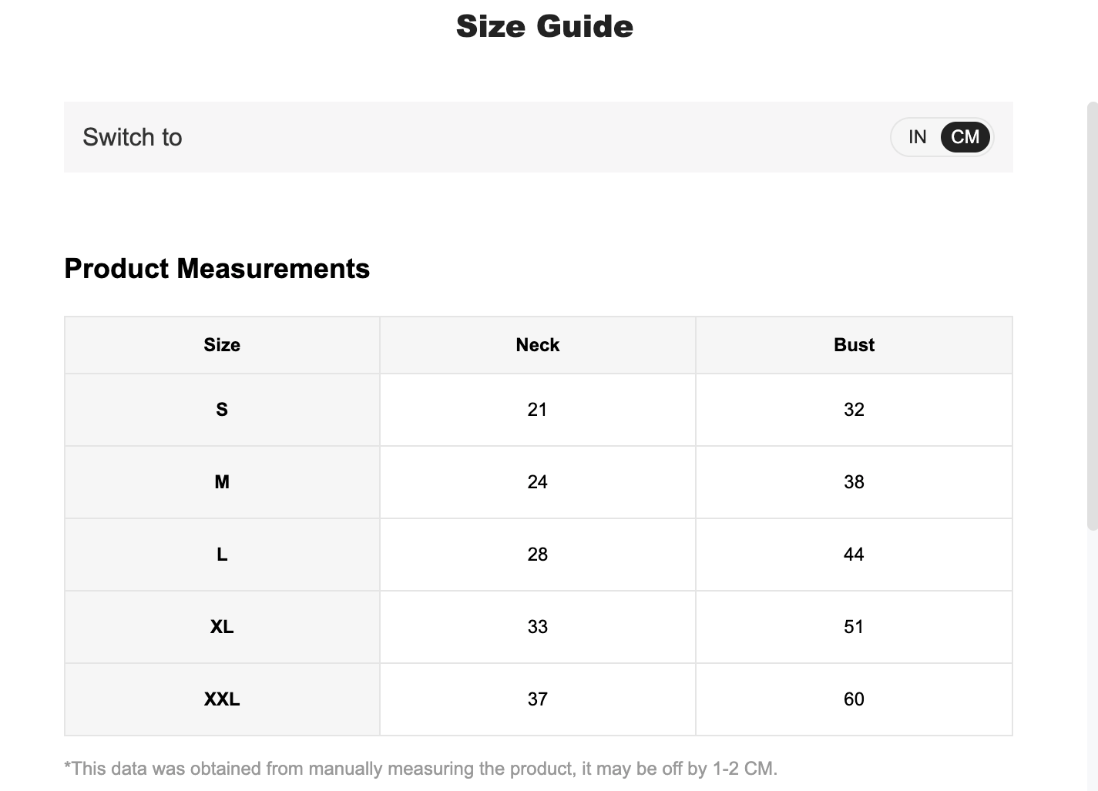Select the XL size row label

point(222,627)
